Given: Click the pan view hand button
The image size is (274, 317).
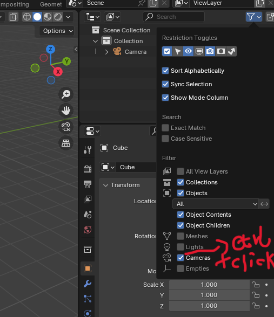Looking at the screenshot, I should tap(66, 111).
